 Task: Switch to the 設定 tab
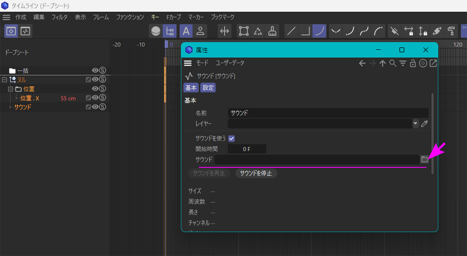point(208,88)
